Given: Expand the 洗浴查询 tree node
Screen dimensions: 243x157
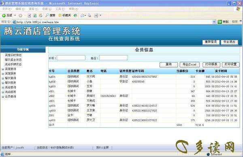Looking at the screenshot, I should [3, 88].
